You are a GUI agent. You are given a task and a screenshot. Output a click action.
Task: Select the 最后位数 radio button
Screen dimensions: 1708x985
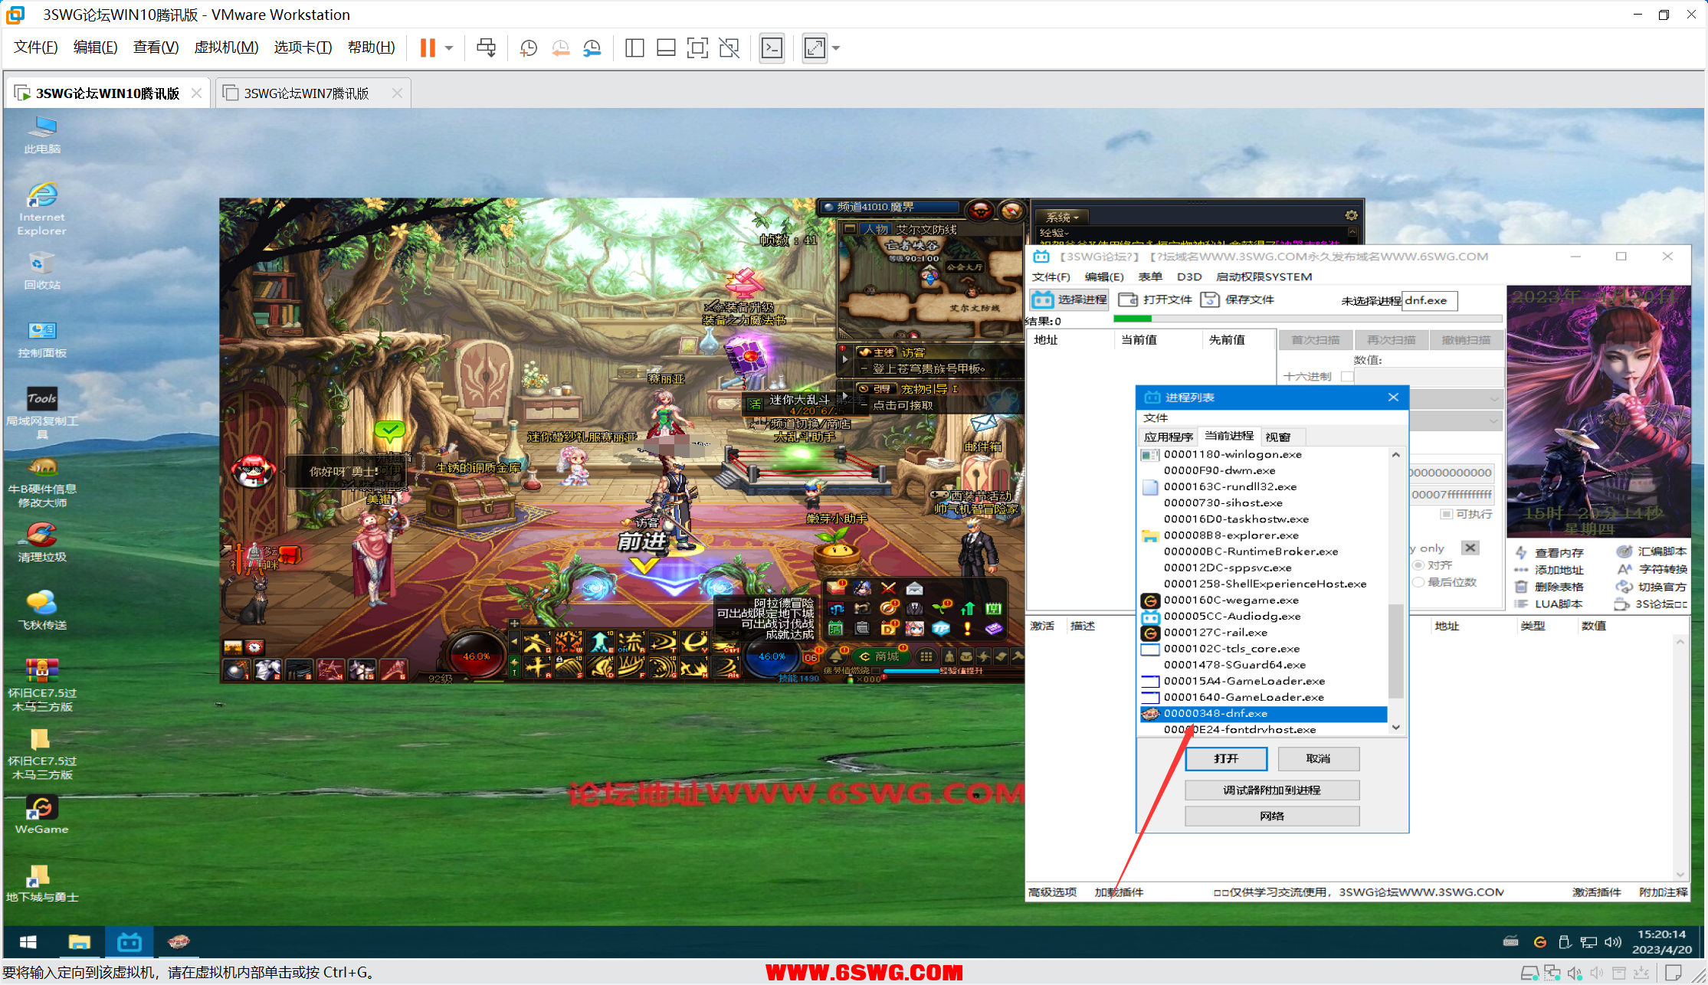click(x=1418, y=582)
